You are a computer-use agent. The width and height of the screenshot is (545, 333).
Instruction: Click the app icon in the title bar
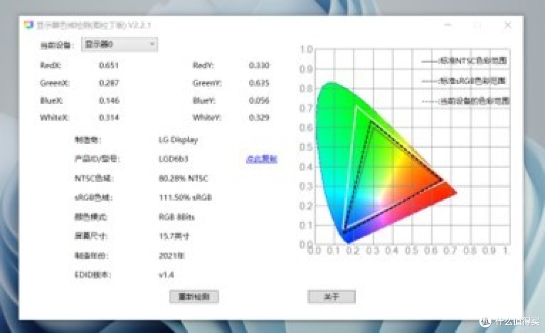click(28, 25)
